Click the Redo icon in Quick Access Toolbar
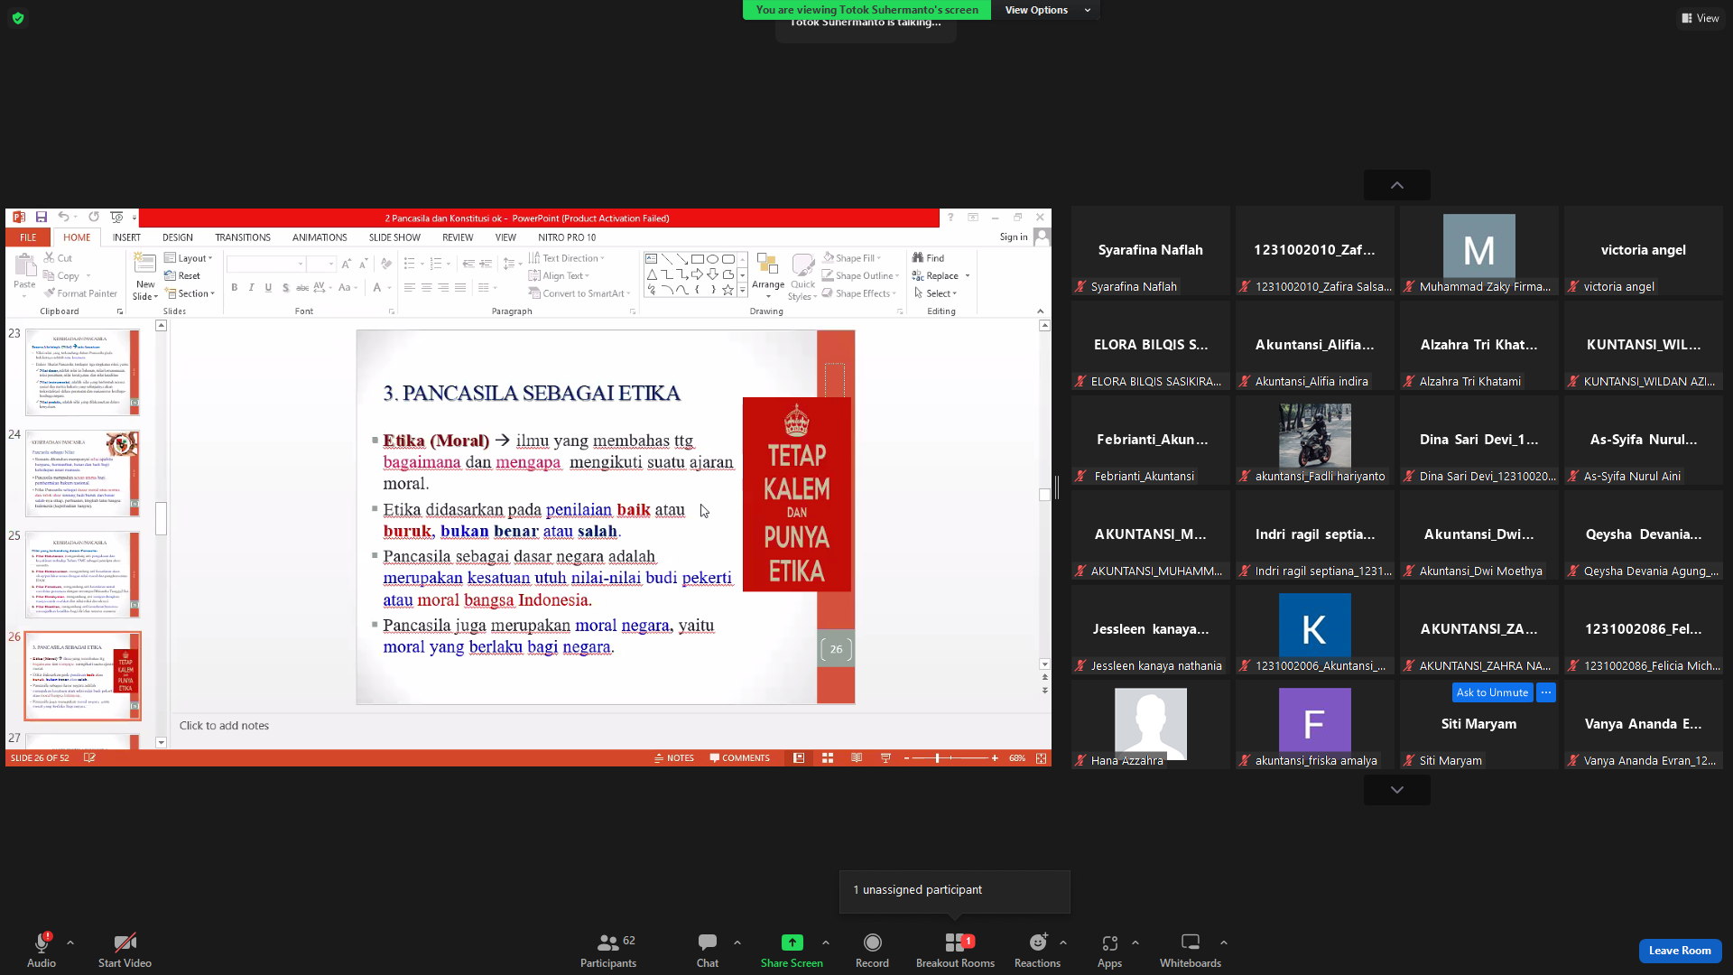1733x975 pixels. [x=94, y=218]
